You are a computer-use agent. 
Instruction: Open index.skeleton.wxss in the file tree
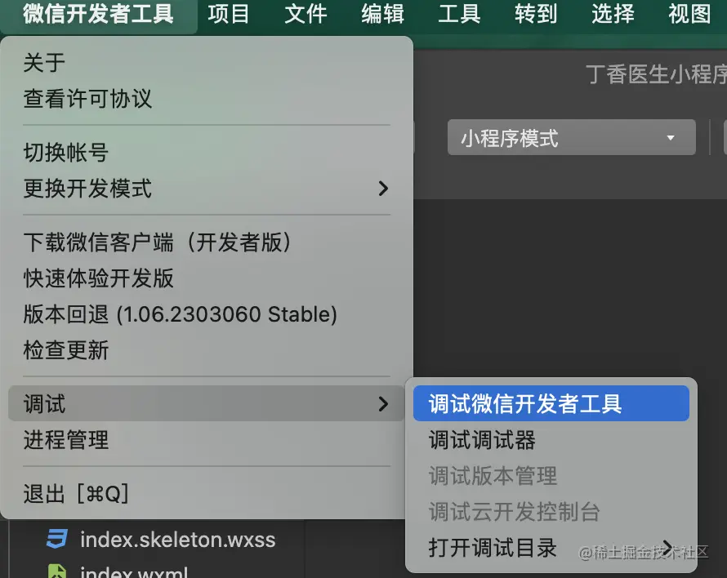click(x=177, y=540)
